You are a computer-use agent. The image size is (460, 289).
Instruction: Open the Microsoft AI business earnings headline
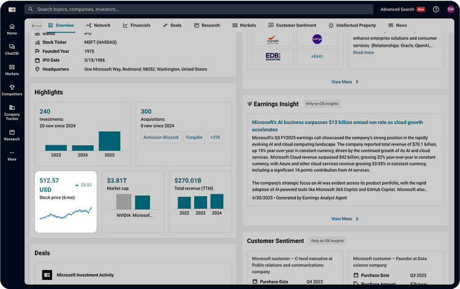(x=338, y=126)
